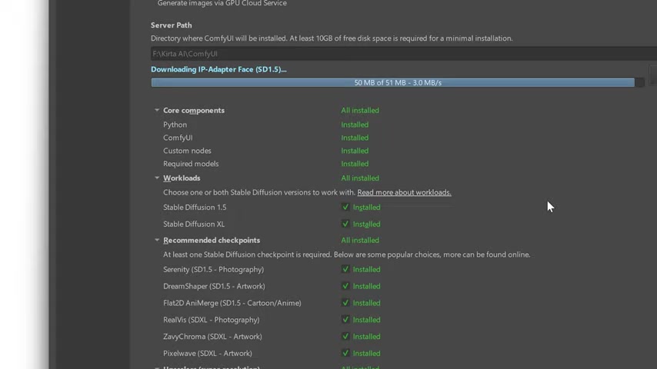Toggle RealVis (SDXL - Photography) checkbox
The image size is (657, 369).
tap(345, 319)
